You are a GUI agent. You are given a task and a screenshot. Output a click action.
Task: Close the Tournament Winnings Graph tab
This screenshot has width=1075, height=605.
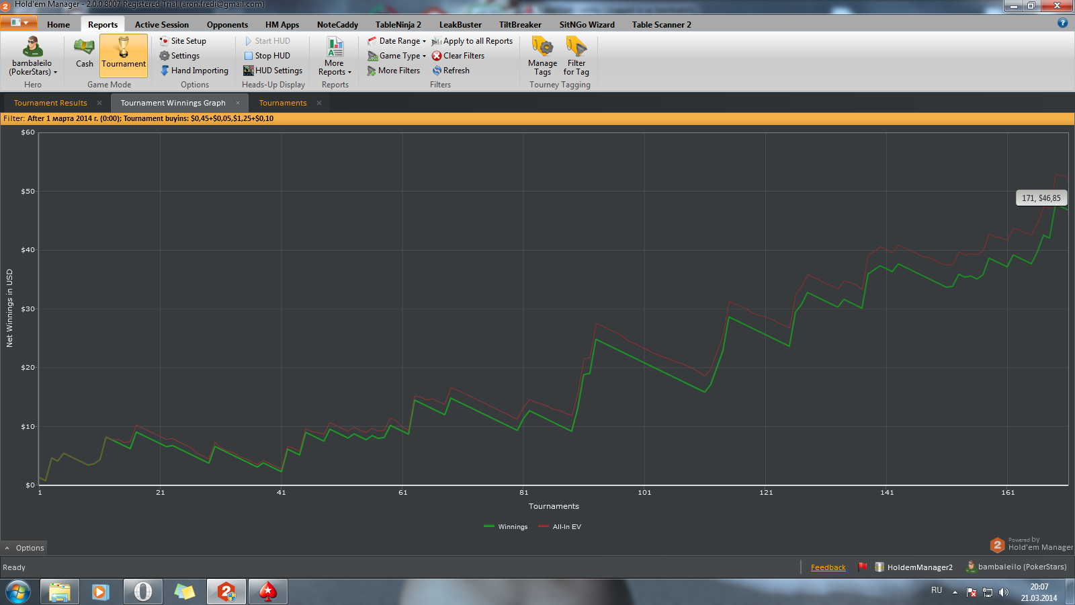click(x=238, y=103)
